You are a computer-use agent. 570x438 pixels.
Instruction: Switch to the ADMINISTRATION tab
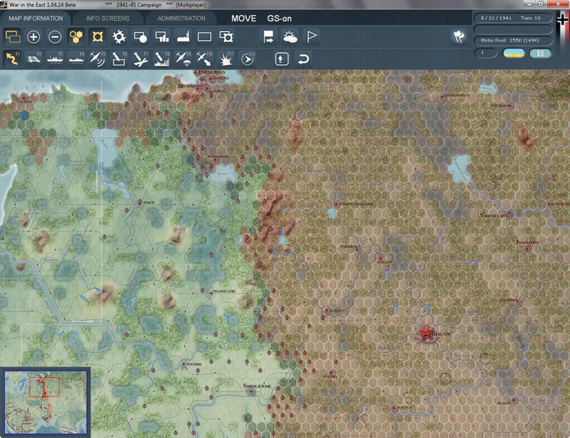pyautogui.click(x=181, y=18)
